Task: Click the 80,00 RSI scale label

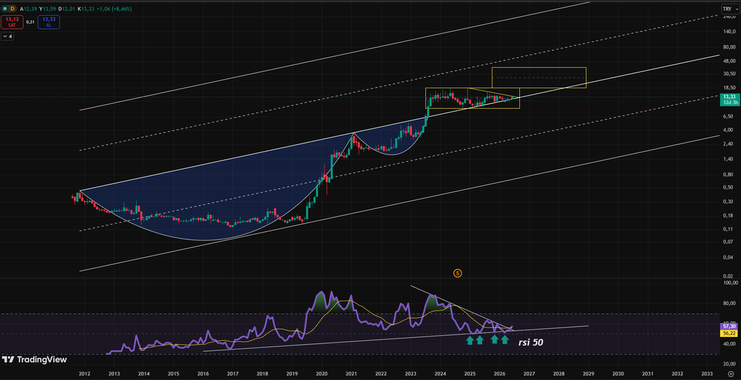Action: tap(729, 303)
